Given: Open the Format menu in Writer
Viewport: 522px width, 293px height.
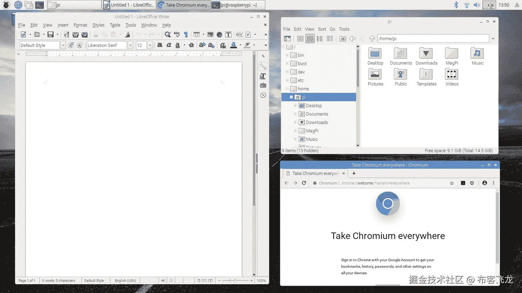Looking at the screenshot, I should 80,25.
